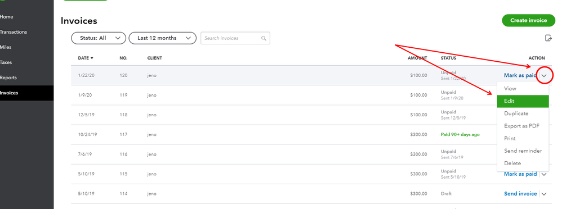Expand action arrow for invoice 115
Image resolution: width=562 pixels, height=209 pixels.
point(544,174)
